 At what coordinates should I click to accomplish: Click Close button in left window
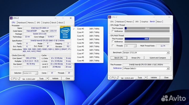tap(68, 78)
